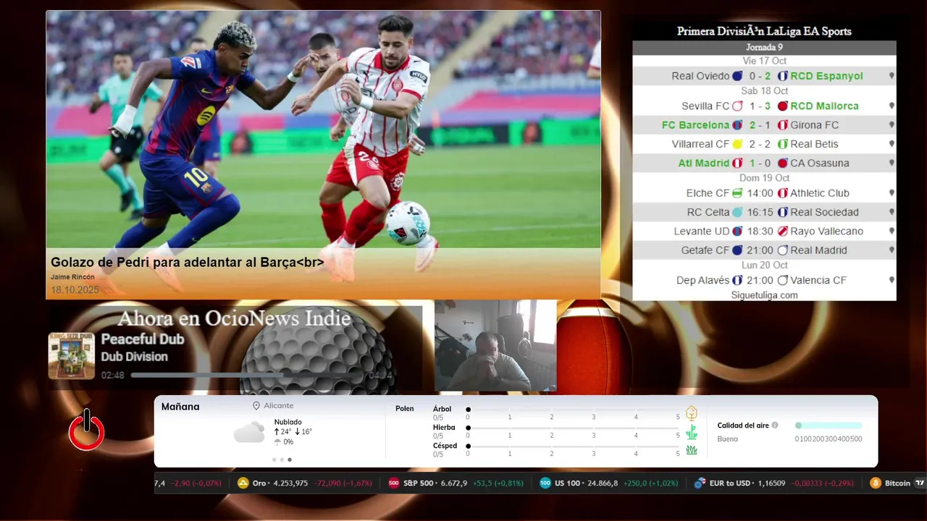Click the Césped grass pollen icon
This screenshot has width=927, height=521.
click(x=692, y=450)
